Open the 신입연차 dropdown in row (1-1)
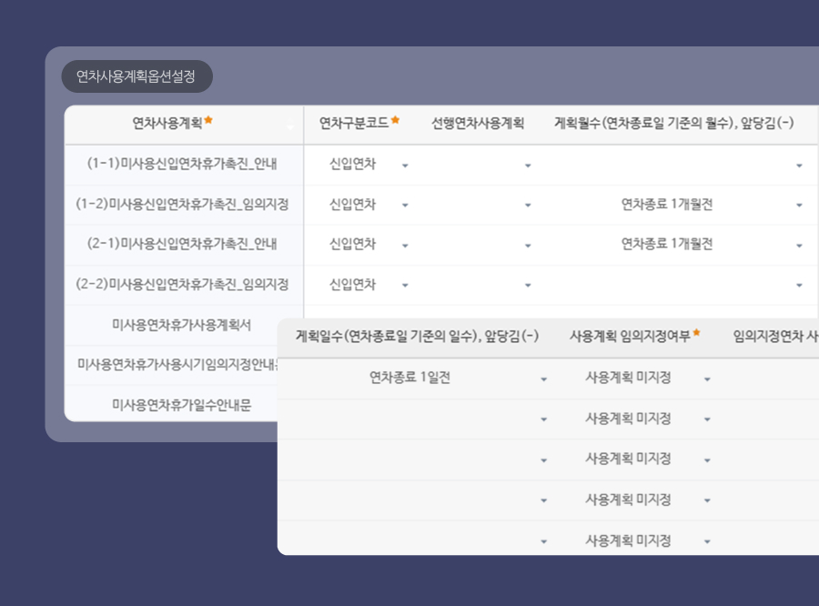The height and width of the screenshot is (606, 819). (404, 165)
